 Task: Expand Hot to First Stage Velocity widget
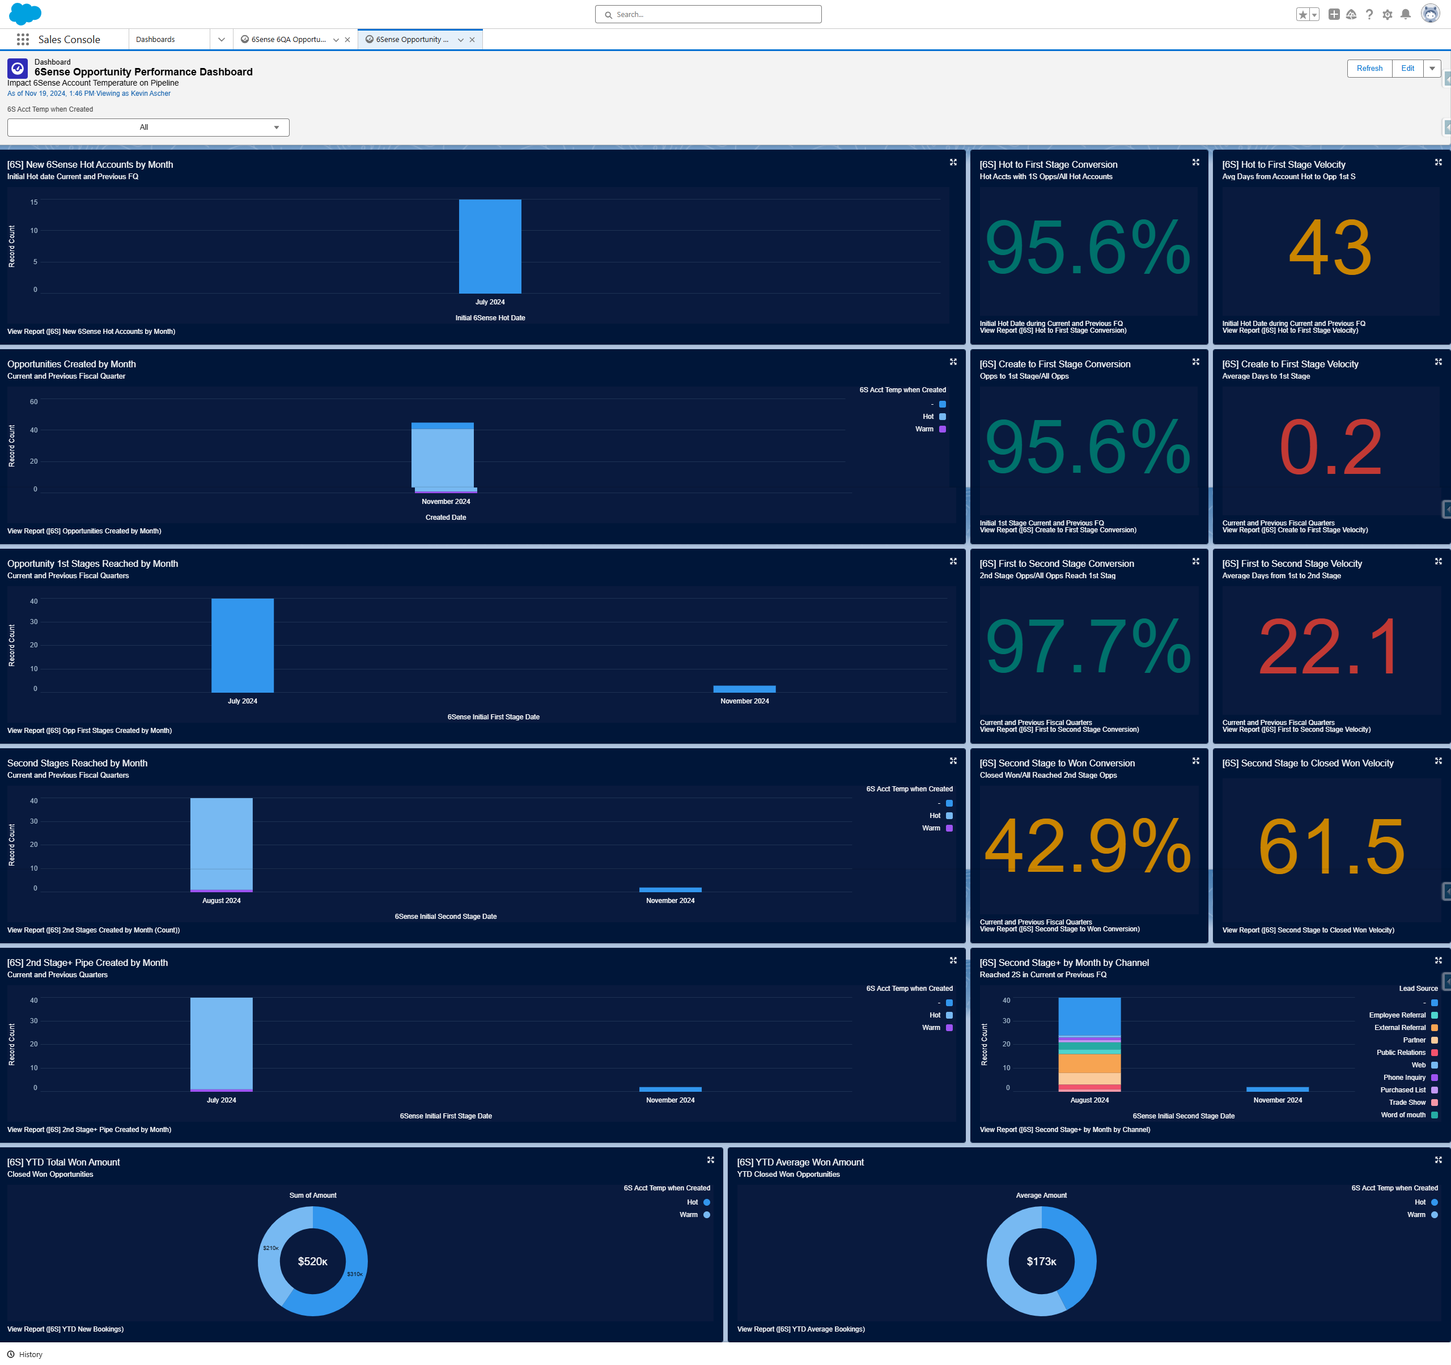click(x=1438, y=163)
